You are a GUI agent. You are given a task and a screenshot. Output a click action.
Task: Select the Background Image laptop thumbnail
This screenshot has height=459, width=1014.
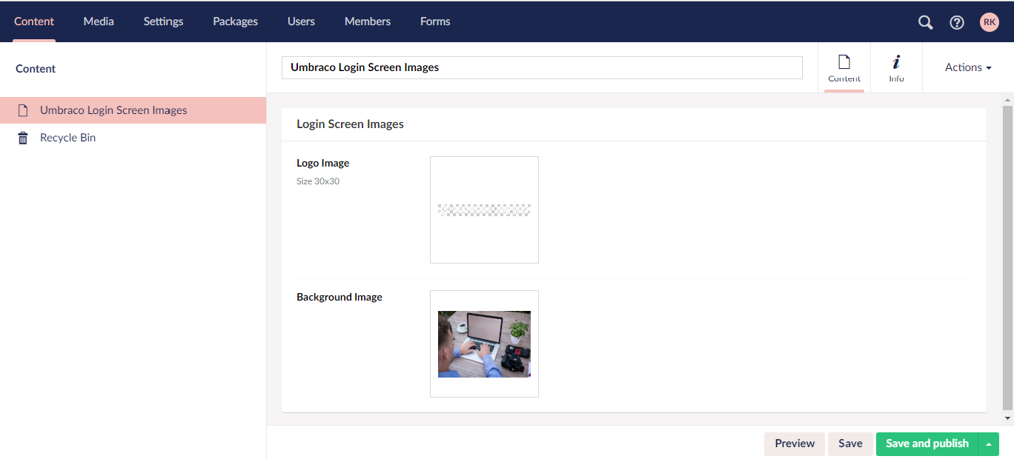(484, 344)
